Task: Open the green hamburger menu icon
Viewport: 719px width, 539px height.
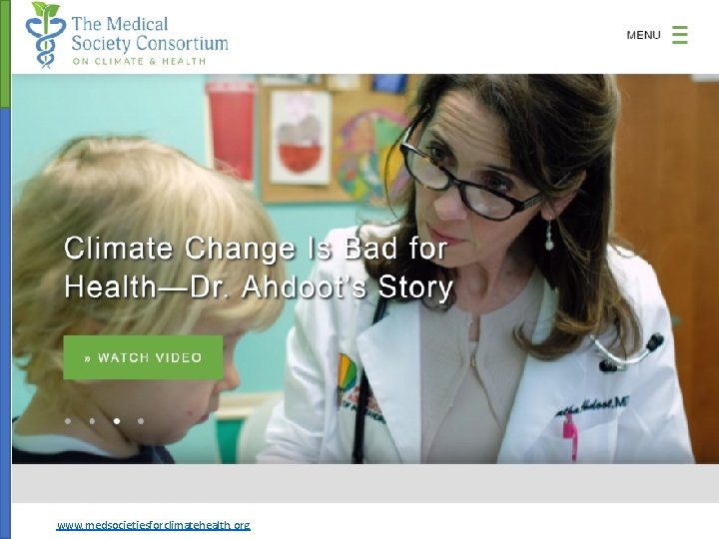Action: coord(680,35)
